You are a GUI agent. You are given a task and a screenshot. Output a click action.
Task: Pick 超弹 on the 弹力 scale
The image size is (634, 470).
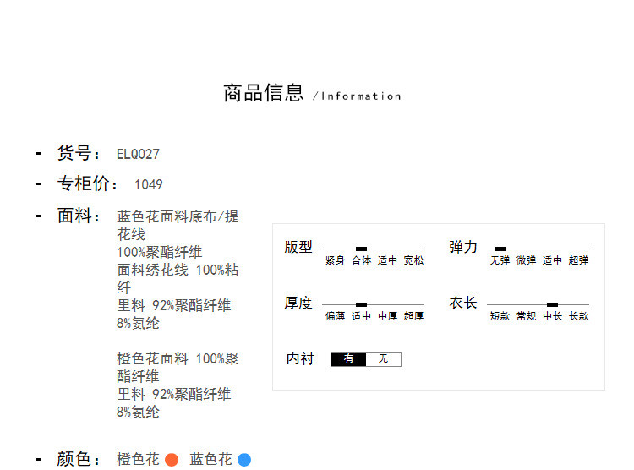578,261
